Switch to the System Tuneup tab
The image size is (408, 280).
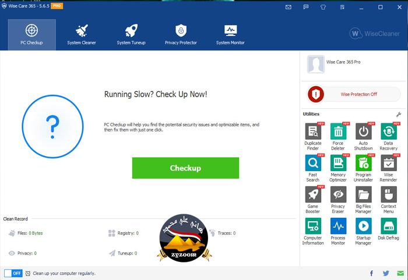click(131, 34)
